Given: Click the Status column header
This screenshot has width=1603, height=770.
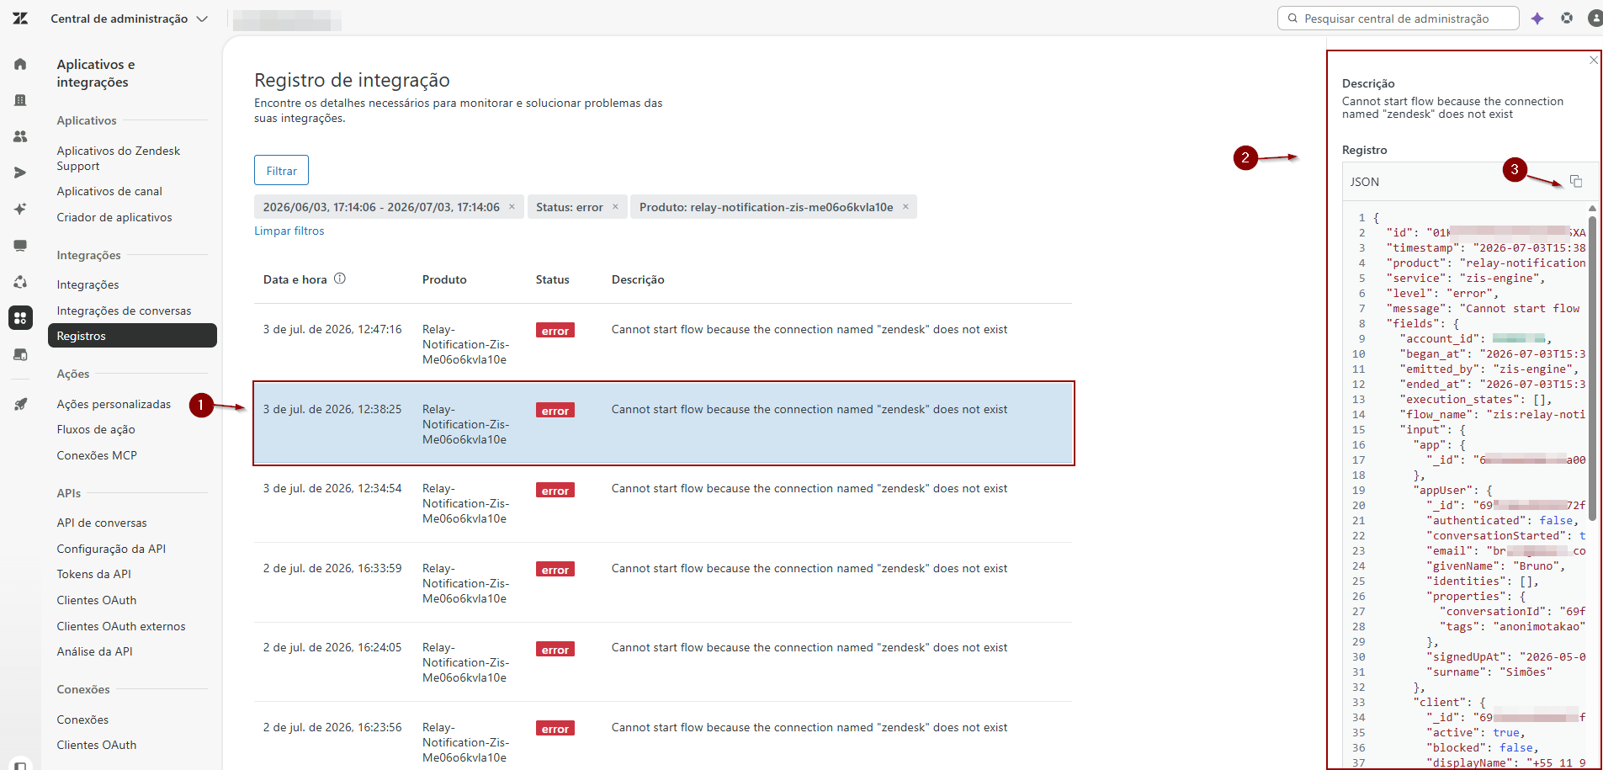Looking at the screenshot, I should point(553,279).
